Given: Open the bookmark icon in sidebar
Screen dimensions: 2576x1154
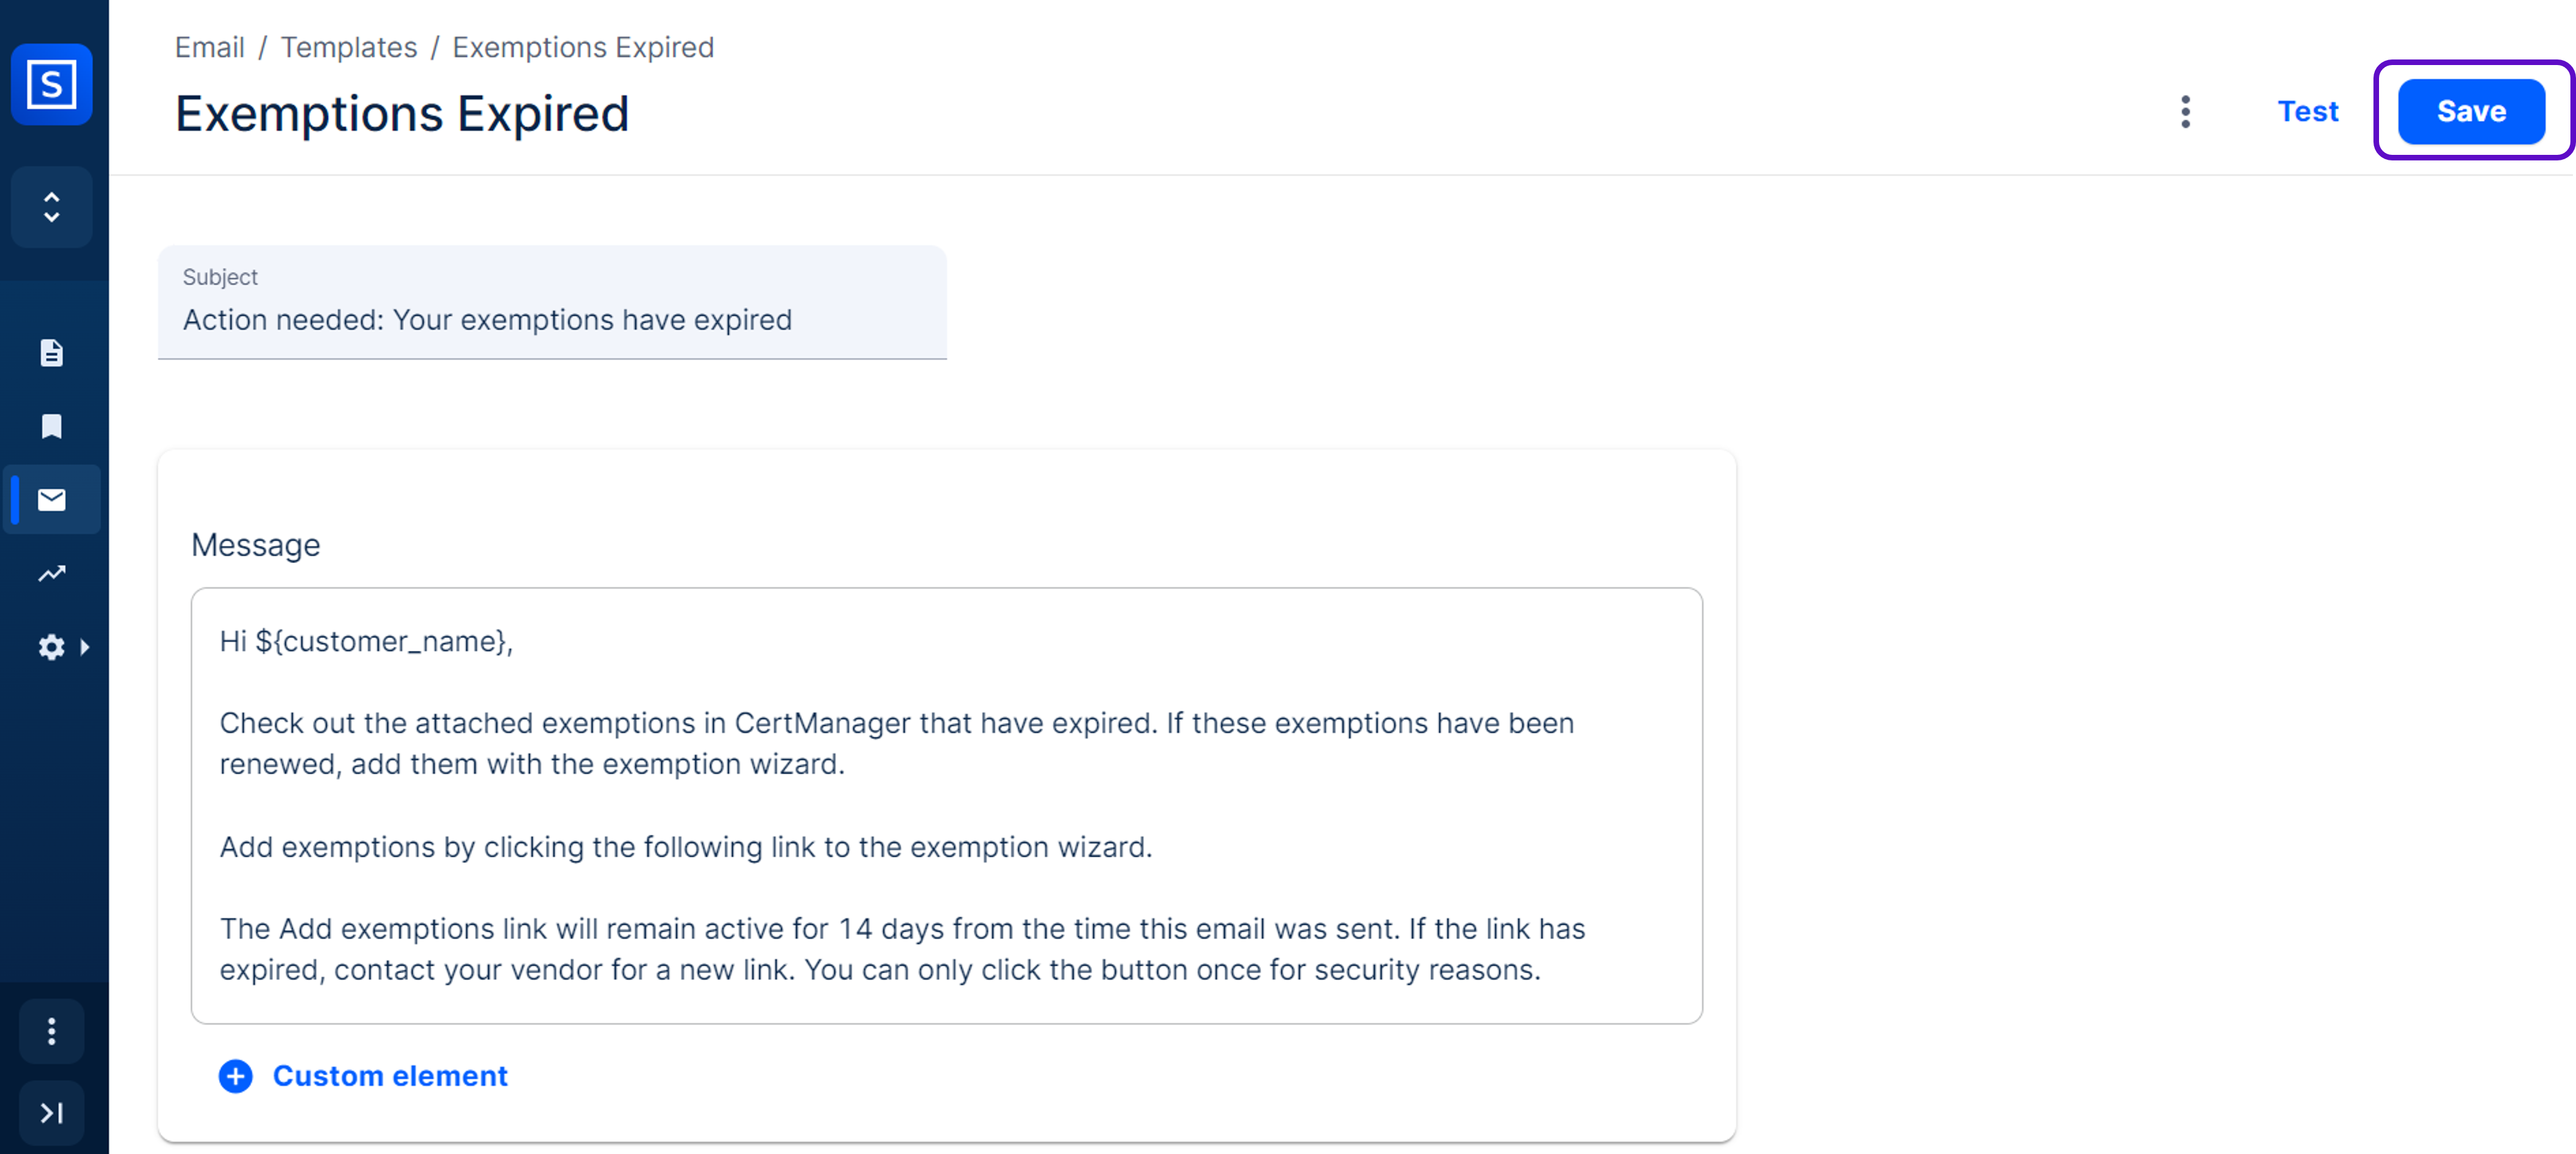Looking at the screenshot, I should coord(52,427).
